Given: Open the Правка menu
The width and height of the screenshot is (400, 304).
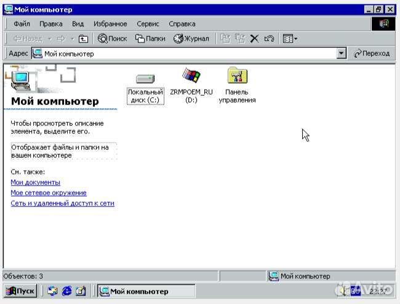Looking at the screenshot, I should point(50,24).
